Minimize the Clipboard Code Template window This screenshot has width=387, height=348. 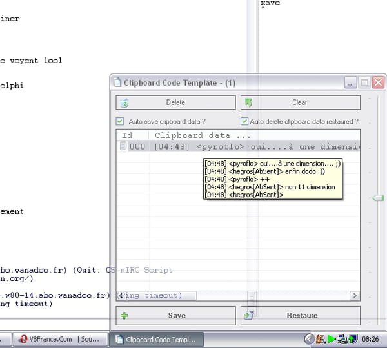[x=350, y=82]
